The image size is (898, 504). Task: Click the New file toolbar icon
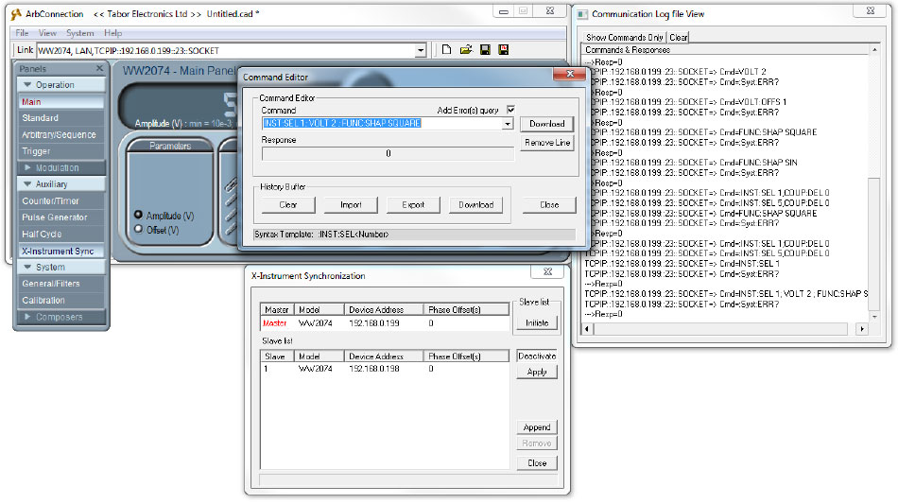click(447, 50)
